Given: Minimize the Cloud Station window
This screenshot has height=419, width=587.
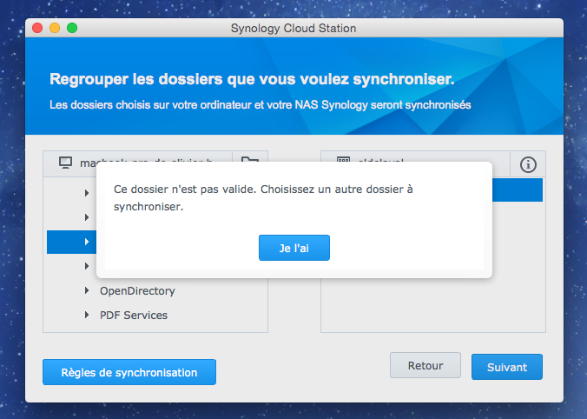Looking at the screenshot, I should coord(55,28).
